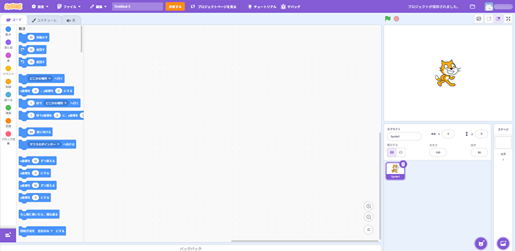Click the green flag to run

388,18
